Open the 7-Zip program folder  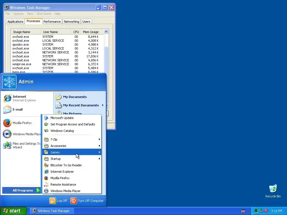(72, 139)
